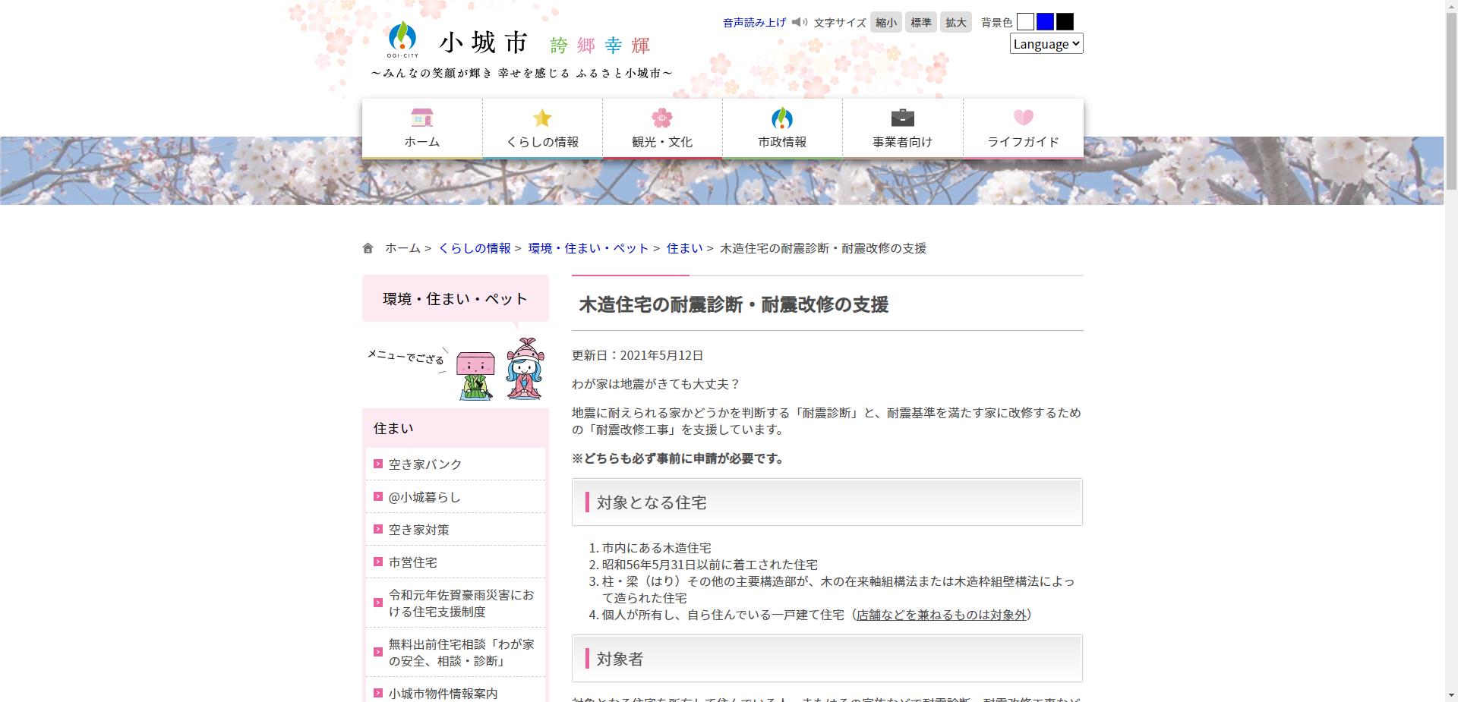Select the ホーム navigation icon

tap(421, 118)
